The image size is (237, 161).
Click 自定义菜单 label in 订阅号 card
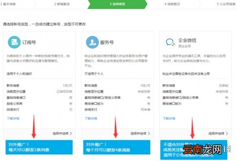(x=14, y=103)
